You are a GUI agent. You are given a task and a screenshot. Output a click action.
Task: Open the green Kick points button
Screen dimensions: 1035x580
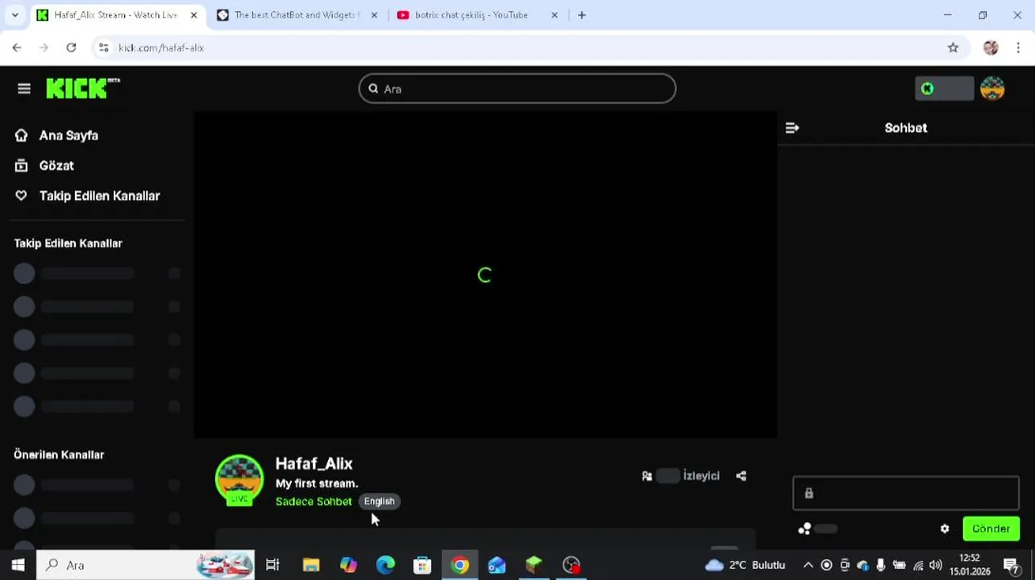(x=944, y=89)
